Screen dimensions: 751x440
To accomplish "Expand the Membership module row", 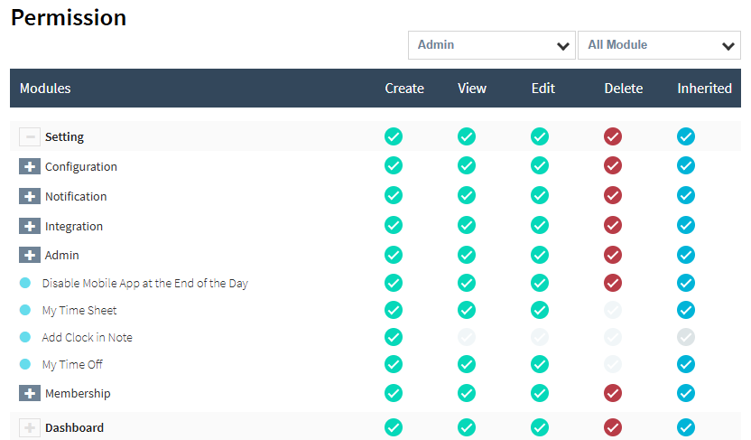I will click(30, 394).
